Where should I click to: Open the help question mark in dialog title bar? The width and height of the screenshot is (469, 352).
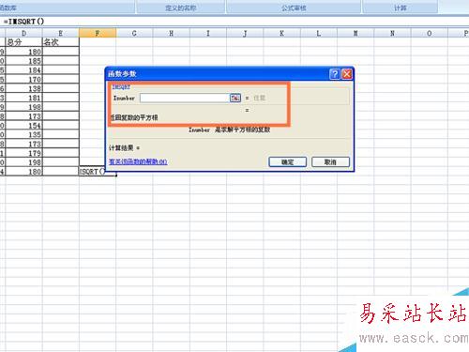[335, 74]
